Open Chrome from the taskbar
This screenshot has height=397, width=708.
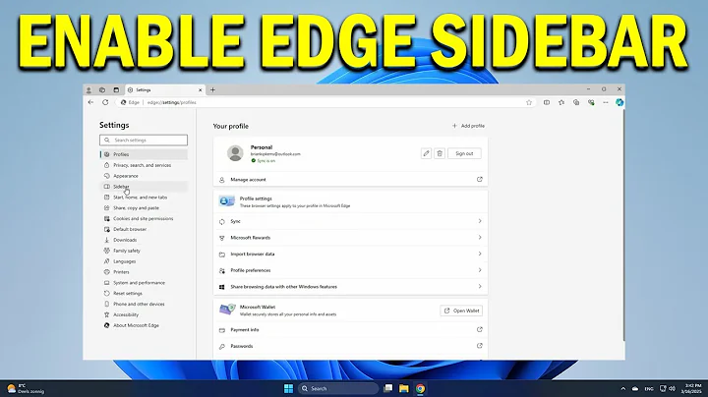[421, 388]
